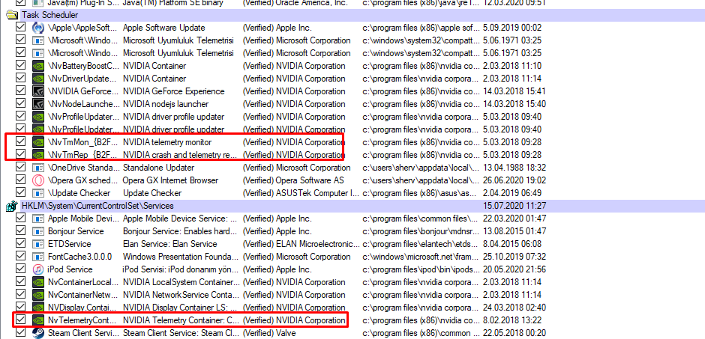The image size is (705, 339).
Task: Disable the \NvTmRep_{B2F... crash telemetry checkbox
Action: 19,154
